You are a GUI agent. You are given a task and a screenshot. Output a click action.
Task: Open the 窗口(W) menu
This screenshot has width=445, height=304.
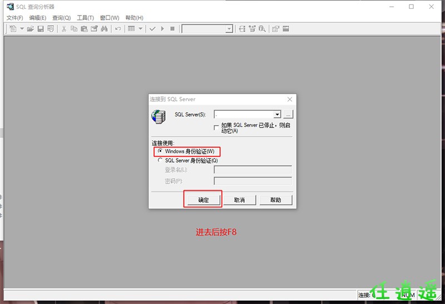tap(110, 18)
